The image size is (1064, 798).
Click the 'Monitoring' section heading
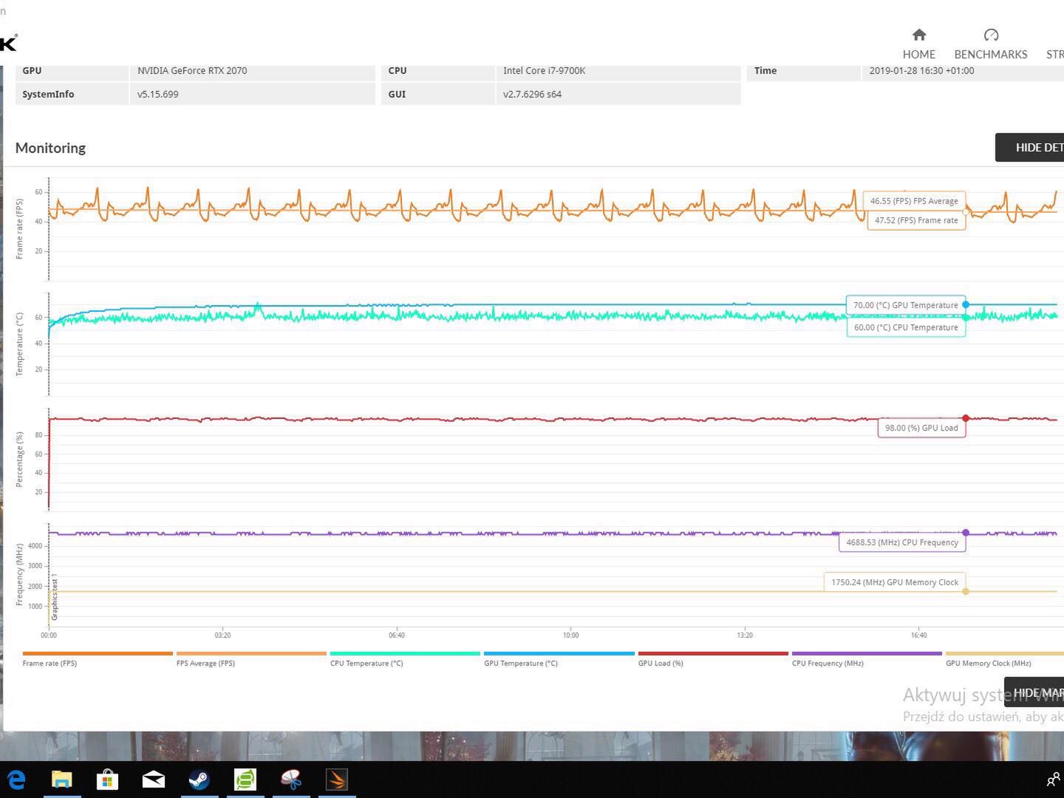coord(50,148)
